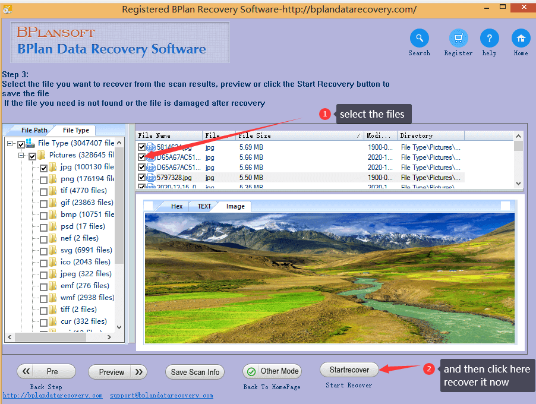The height and width of the screenshot is (404, 536).
Task: Click the folder icon beside wmf
Action: [x=53, y=298]
